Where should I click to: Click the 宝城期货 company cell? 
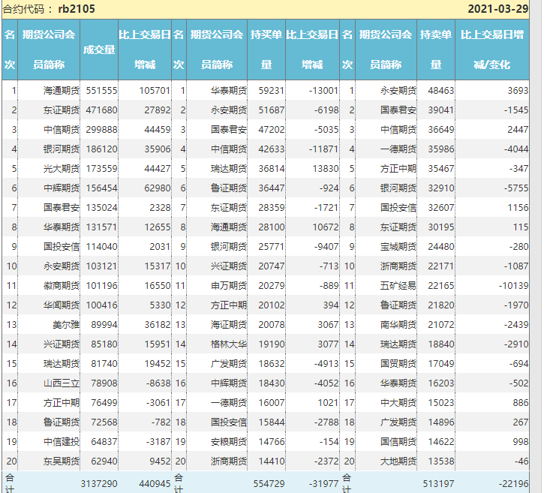396,246
